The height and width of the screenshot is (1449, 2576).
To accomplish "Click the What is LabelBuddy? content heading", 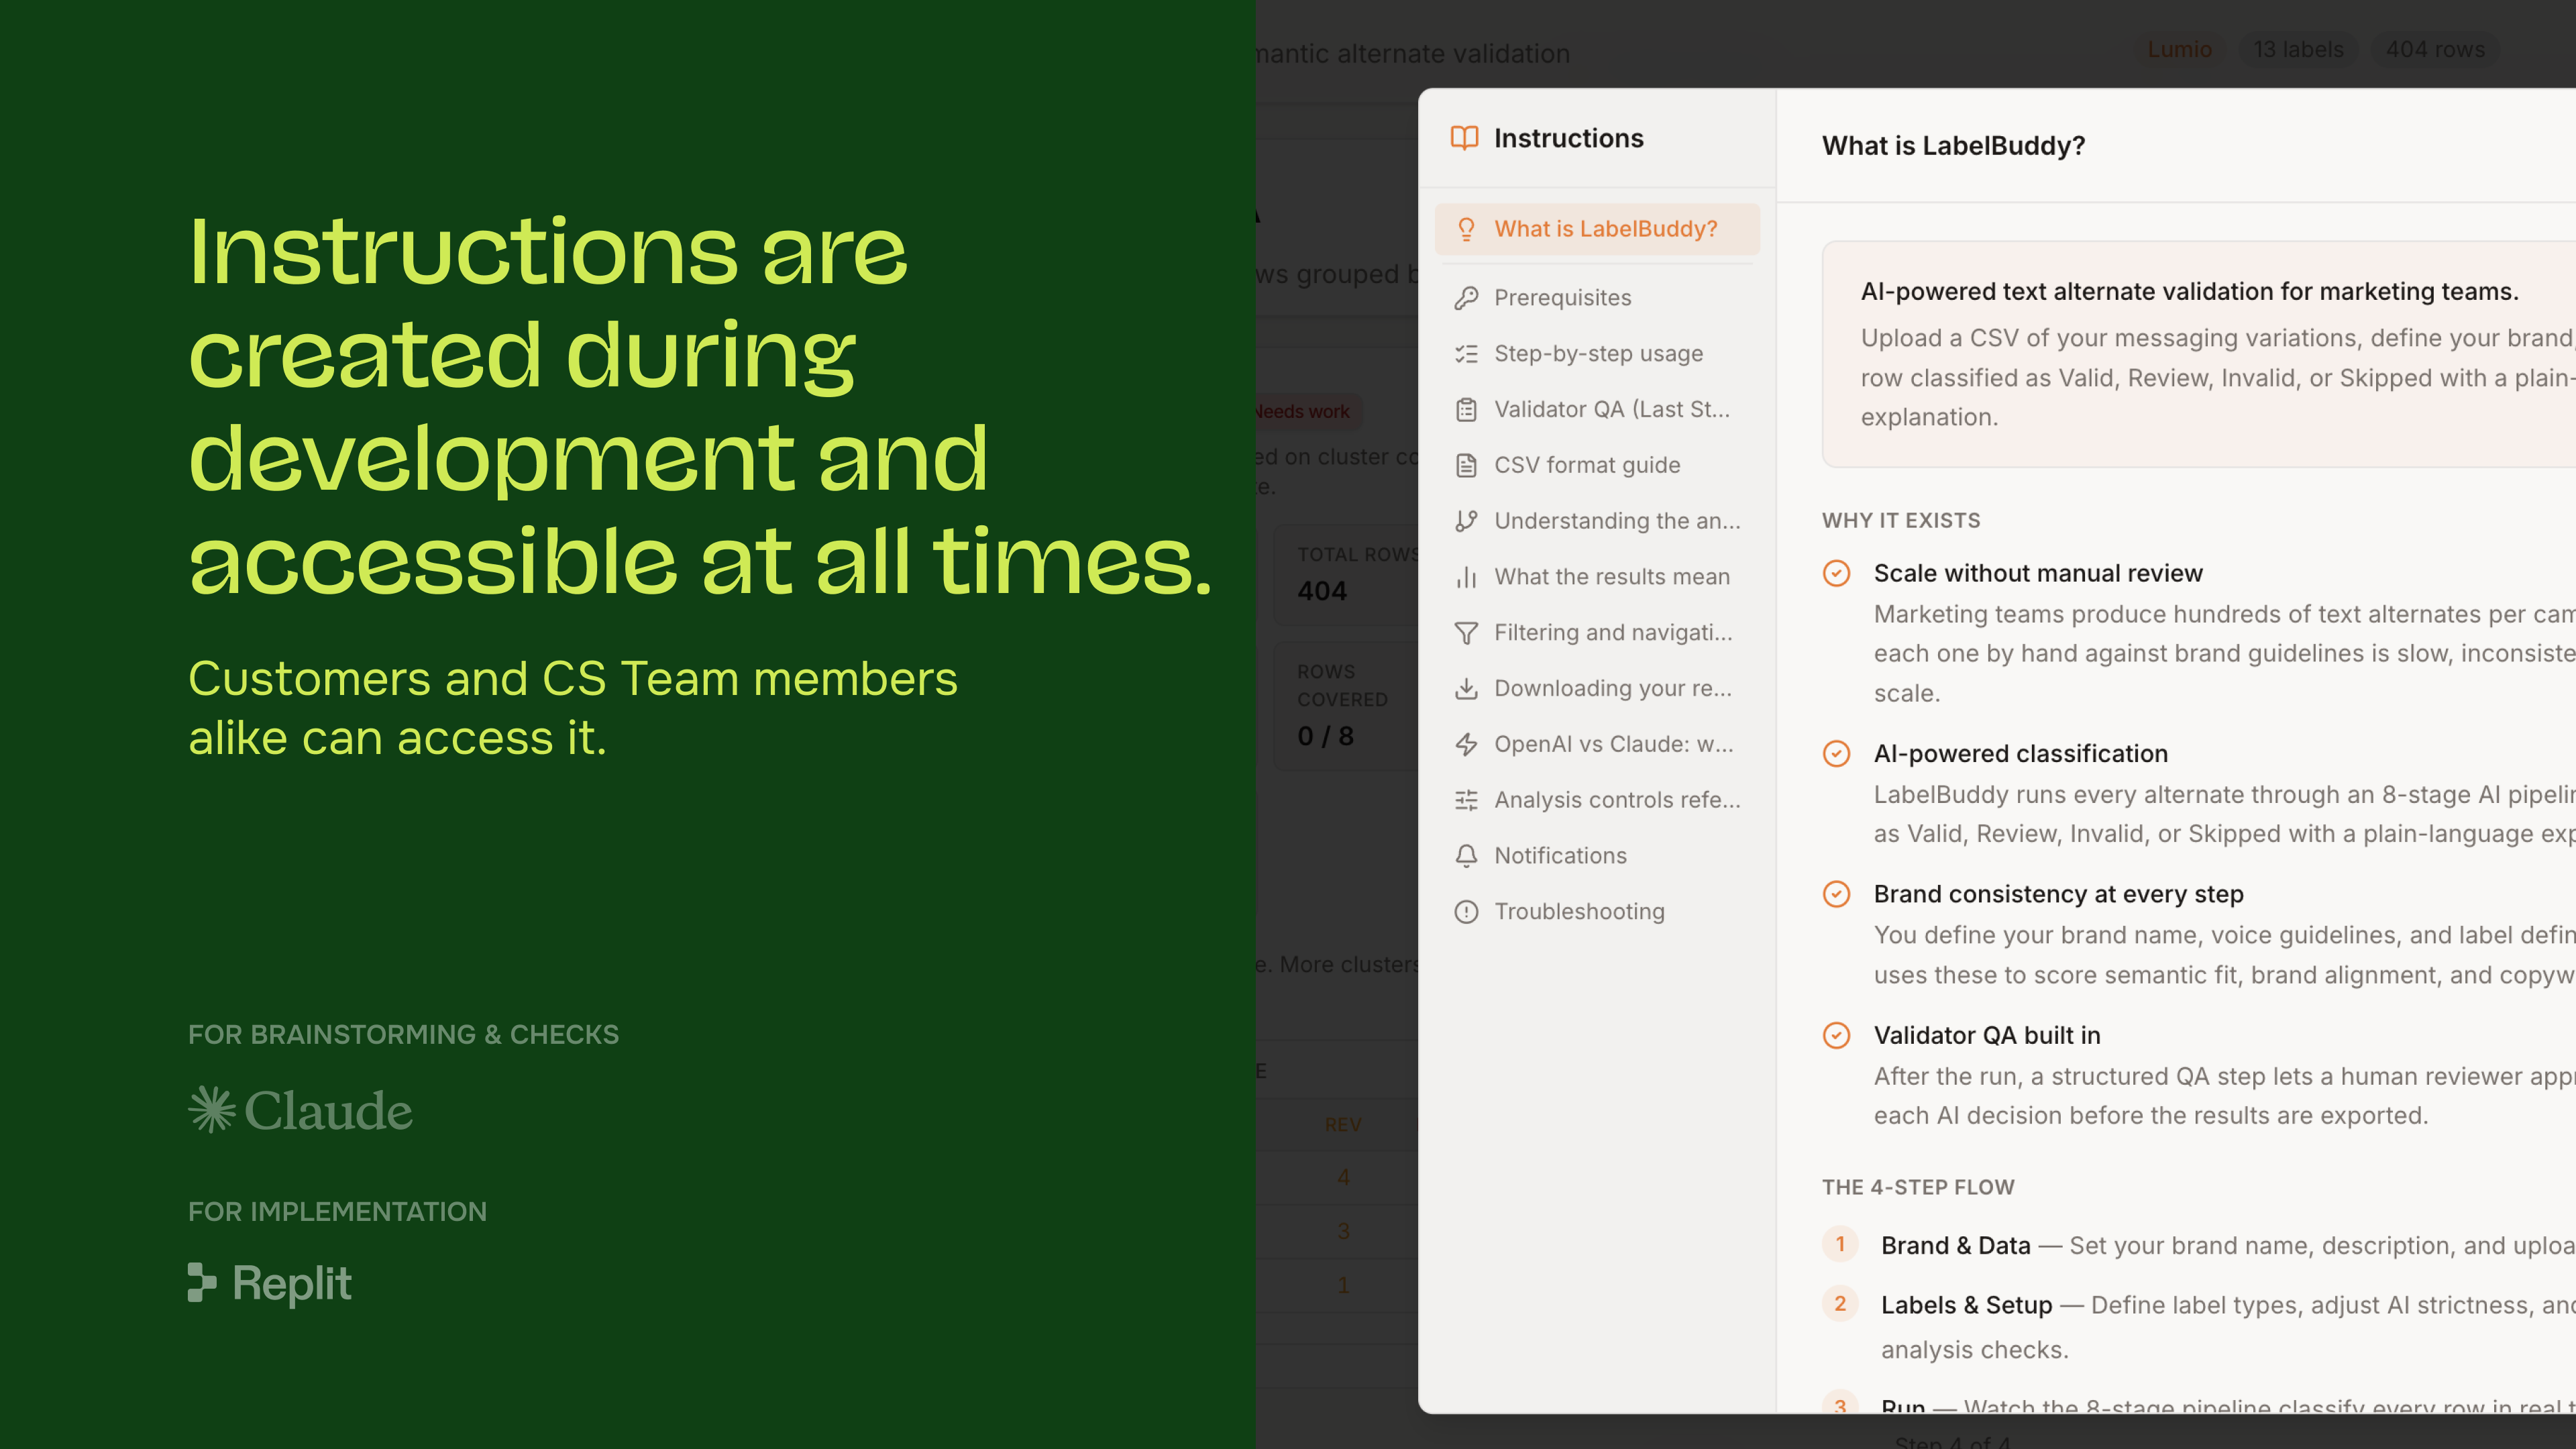I will (1953, 146).
